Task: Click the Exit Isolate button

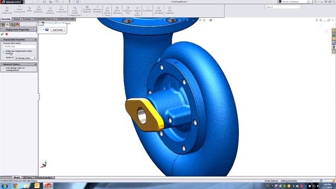Action: [58, 30]
